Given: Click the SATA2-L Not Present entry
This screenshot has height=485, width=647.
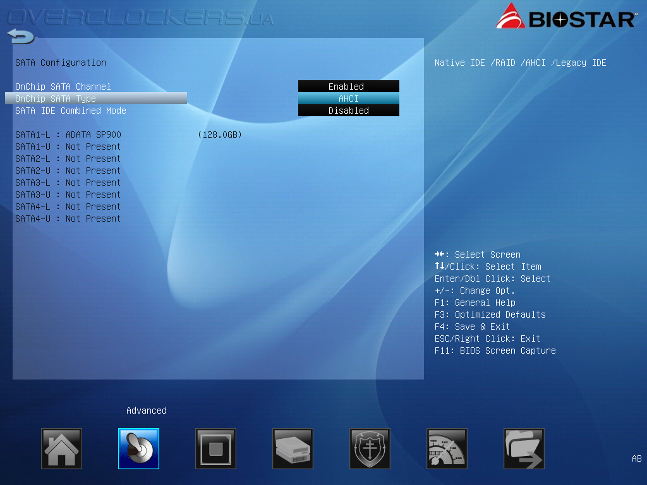Looking at the screenshot, I should tap(68, 159).
